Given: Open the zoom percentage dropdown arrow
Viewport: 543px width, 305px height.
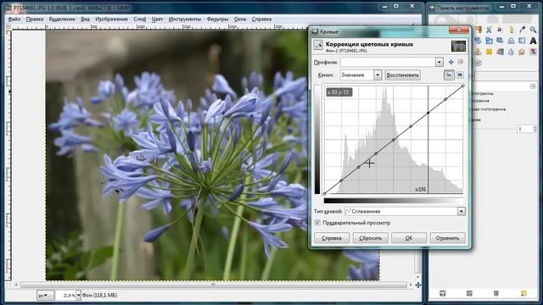Looking at the screenshot, I should (x=79, y=296).
